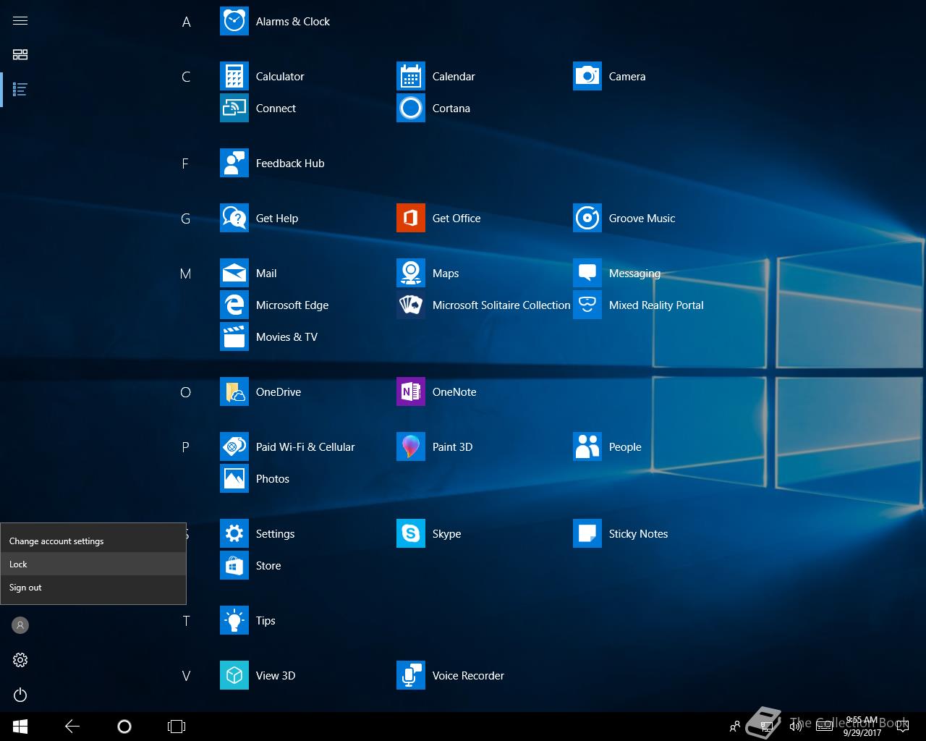The width and height of the screenshot is (926, 741).
Task: Click the letter T section header
Action: tap(186, 621)
